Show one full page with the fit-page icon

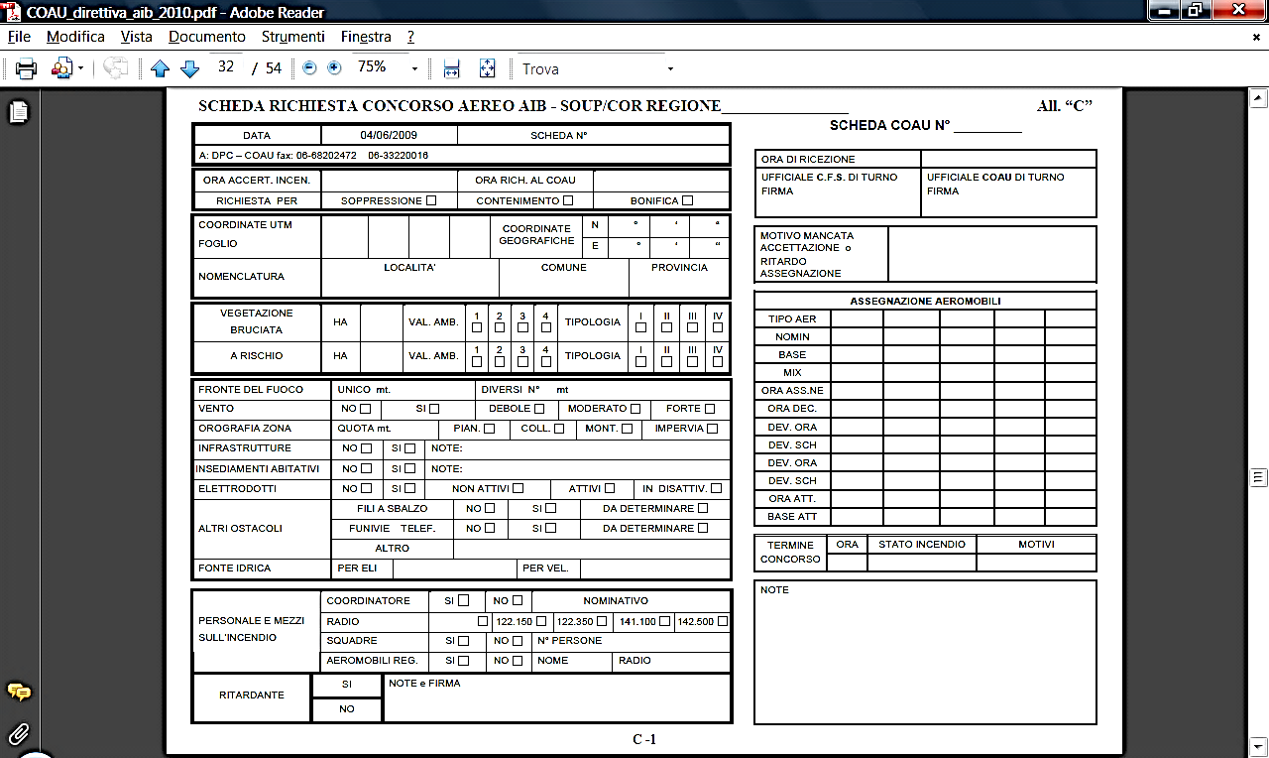coord(487,68)
